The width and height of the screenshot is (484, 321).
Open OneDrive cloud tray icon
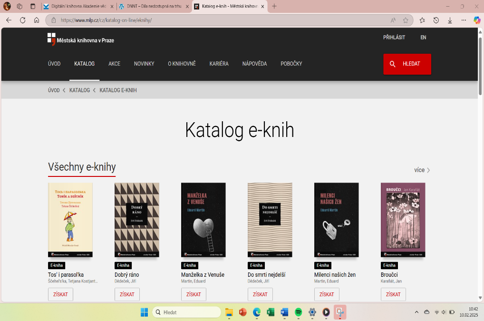(426, 312)
